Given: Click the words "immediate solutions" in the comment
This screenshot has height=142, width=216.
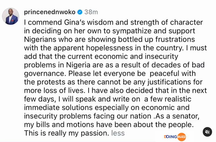Looking at the screenshot, I should 58,108.
